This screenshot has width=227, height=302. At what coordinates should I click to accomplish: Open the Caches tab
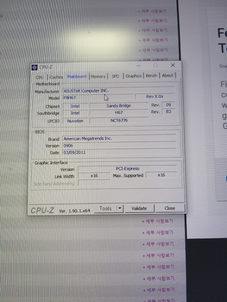click(x=56, y=77)
